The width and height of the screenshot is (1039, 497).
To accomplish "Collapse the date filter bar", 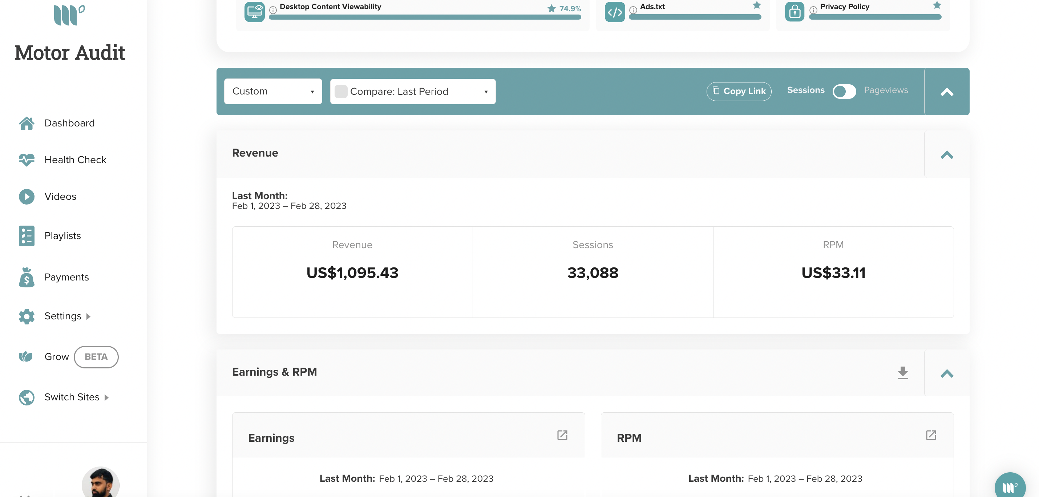I will pos(947,92).
